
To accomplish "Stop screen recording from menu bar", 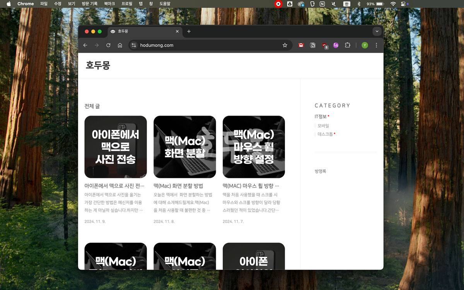I will 278,4.
